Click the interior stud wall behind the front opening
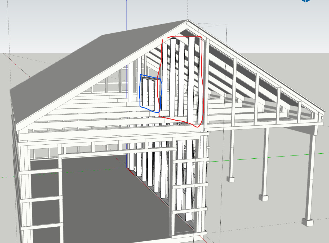 pyautogui.click(x=151, y=169)
